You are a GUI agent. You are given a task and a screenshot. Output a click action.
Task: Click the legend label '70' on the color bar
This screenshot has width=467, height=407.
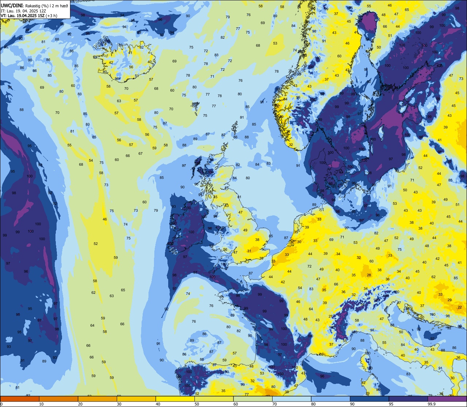click(x=274, y=404)
